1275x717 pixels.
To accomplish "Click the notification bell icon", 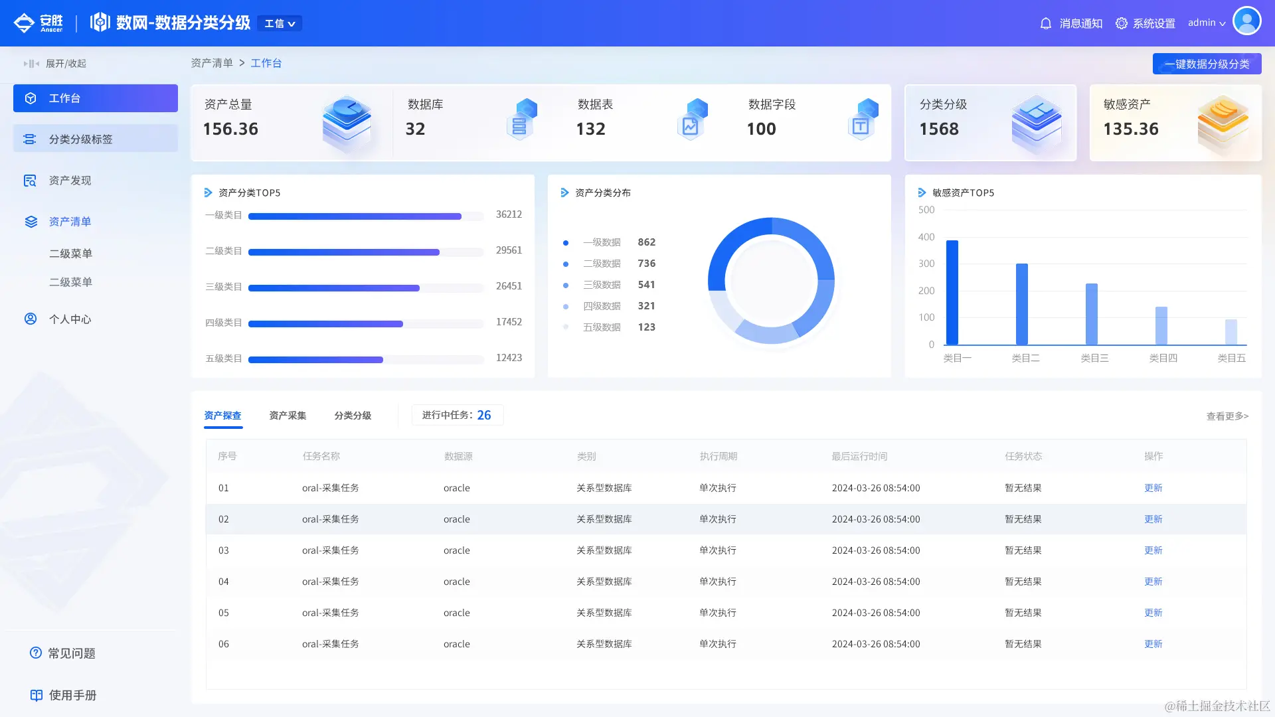I will (1046, 23).
